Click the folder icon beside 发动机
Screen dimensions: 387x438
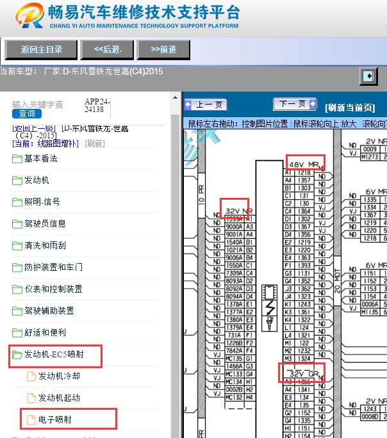click(x=17, y=181)
